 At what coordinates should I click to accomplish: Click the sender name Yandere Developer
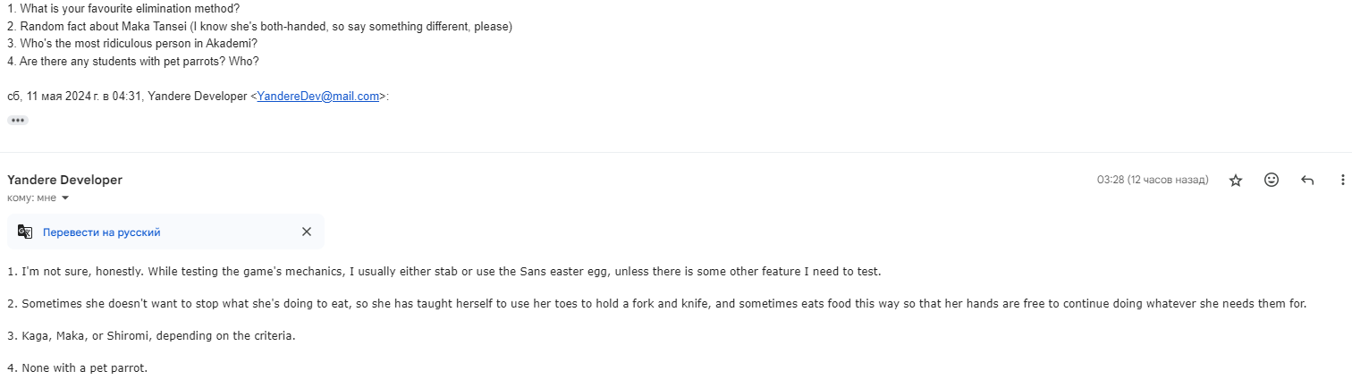pos(64,180)
